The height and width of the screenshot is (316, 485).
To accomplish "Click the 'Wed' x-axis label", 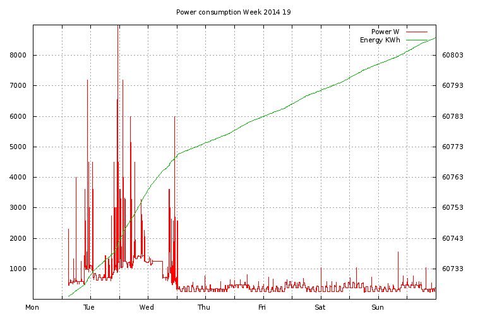I will (x=147, y=307).
